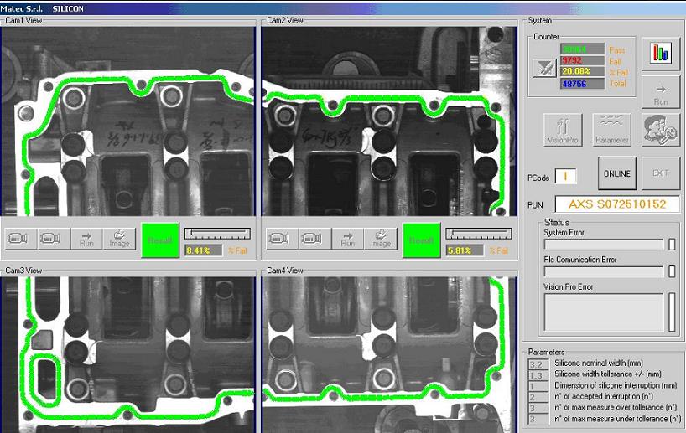Open the VisionPro tool button
The width and height of the screenshot is (686, 433).
(563, 130)
